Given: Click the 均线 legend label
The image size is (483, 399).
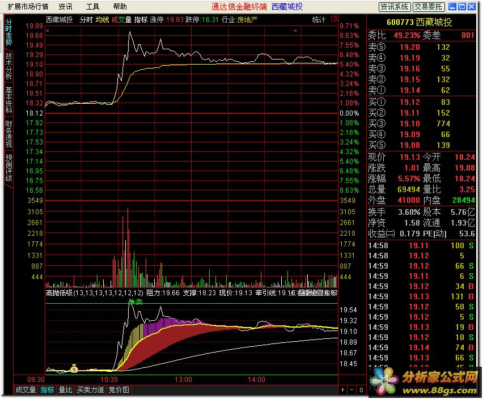Looking at the screenshot, I should (x=102, y=20).
